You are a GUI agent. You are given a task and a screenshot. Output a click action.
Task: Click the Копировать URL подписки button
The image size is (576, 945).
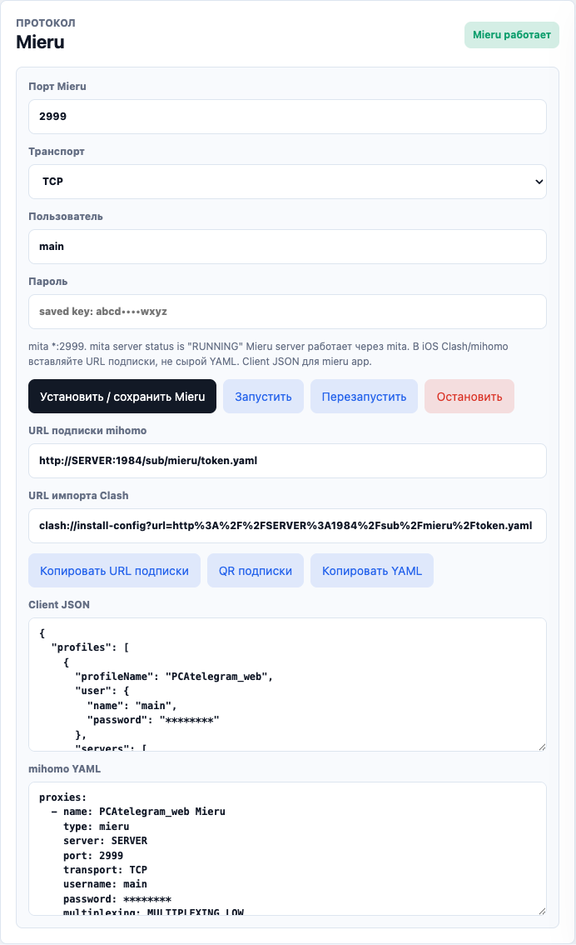(114, 571)
